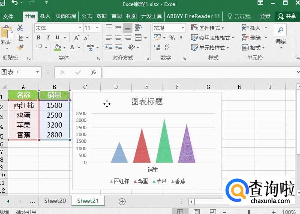The width and height of the screenshot is (300, 214).
Task: Open the Name Box dropdown arrow
Action: click(x=38, y=72)
